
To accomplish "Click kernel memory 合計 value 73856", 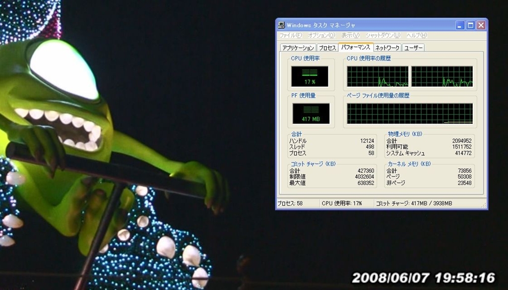I will (x=464, y=171).
